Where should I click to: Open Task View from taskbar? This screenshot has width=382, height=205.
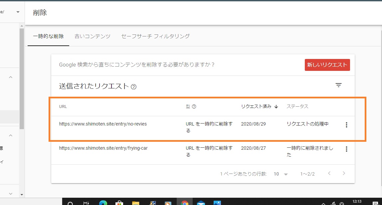click(x=86, y=203)
